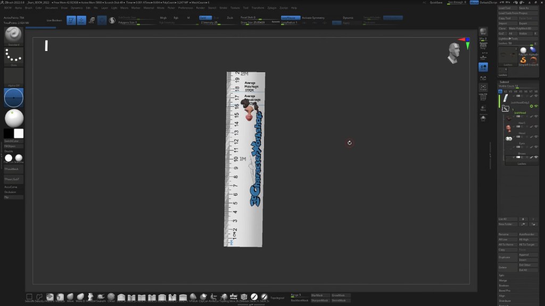Viewport: 545px width, 306px height.
Task: Select the Chisel brush in the bottom shelf
Action: pyautogui.click(x=111, y=297)
